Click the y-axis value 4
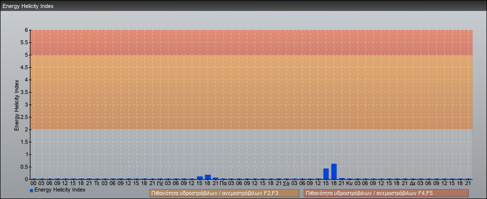The image size is (487, 199). pos(27,80)
